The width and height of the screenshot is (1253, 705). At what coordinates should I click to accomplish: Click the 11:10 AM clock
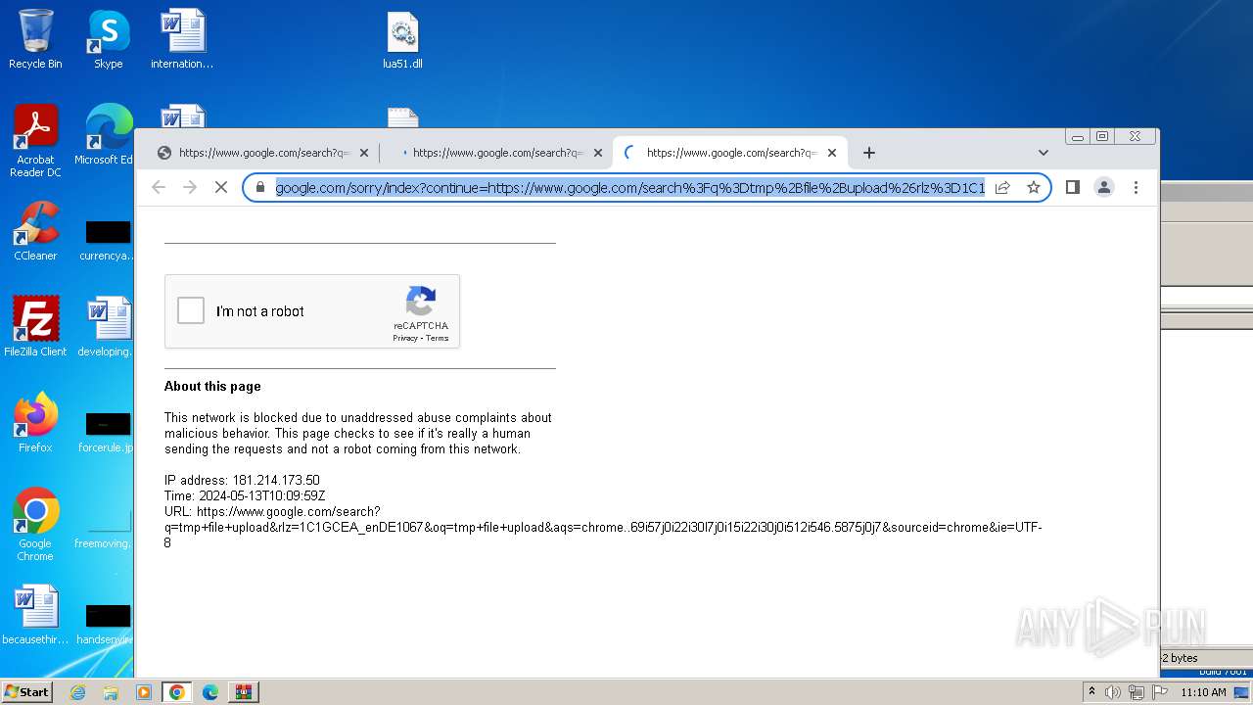tap(1203, 692)
